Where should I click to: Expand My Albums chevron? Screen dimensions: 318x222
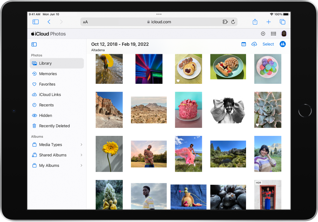81,166
